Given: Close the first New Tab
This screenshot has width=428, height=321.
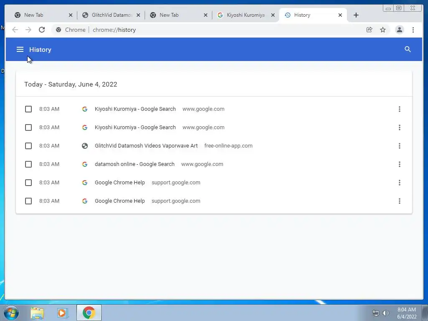Looking at the screenshot, I should pyautogui.click(x=70, y=15).
